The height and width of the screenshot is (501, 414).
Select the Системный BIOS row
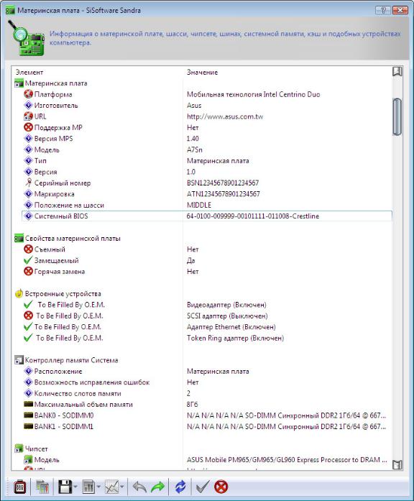(x=206, y=216)
